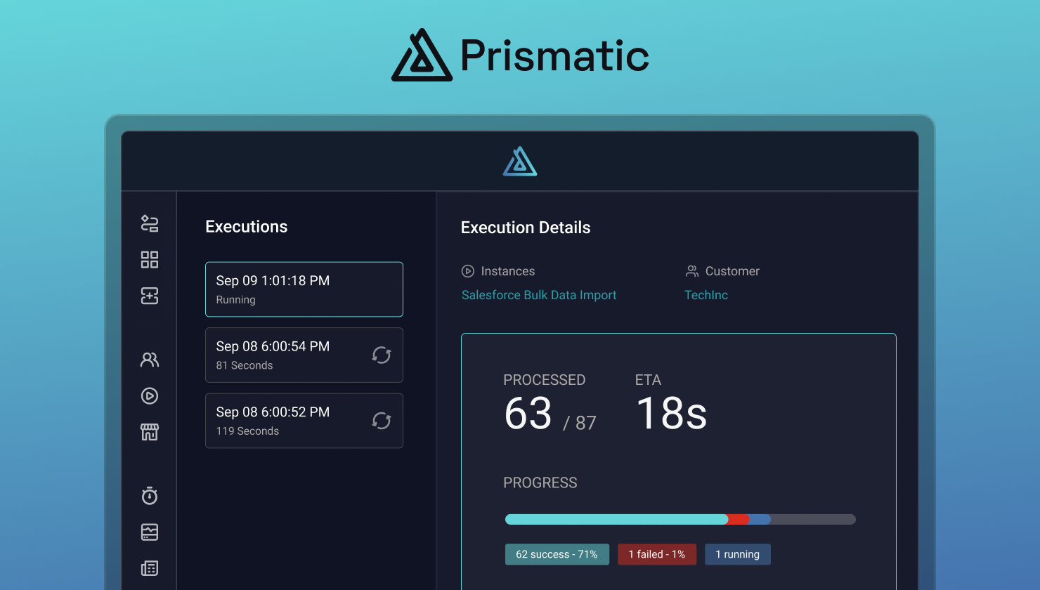Click the 62 success - 71% badge
Viewport: 1040px width, 590px height.
click(557, 554)
